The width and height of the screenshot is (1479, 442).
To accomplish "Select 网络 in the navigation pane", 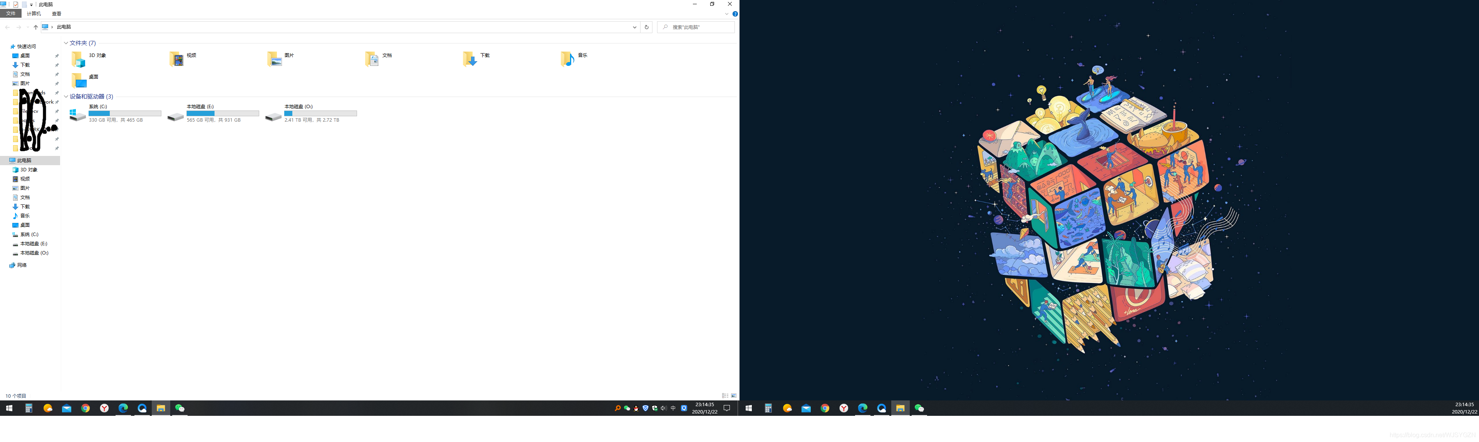I will tap(22, 265).
